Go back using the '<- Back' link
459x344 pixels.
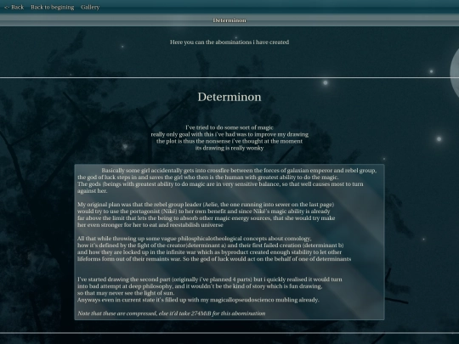point(14,7)
